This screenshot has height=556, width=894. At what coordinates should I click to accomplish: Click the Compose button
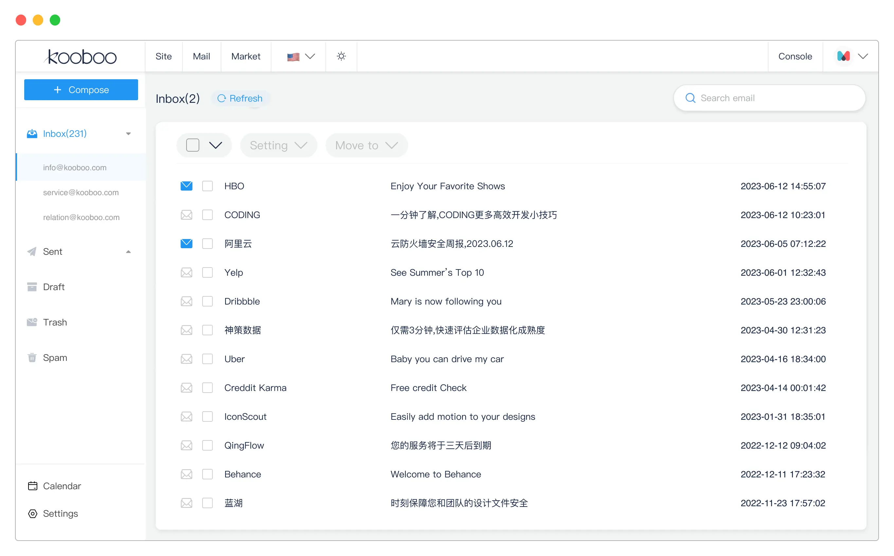point(81,90)
